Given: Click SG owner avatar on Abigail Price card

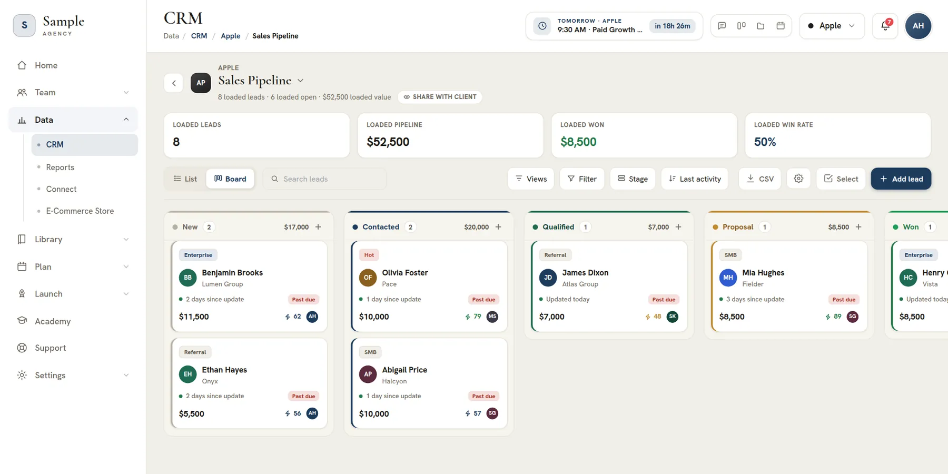Looking at the screenshot, I should [x=492, y=413].
